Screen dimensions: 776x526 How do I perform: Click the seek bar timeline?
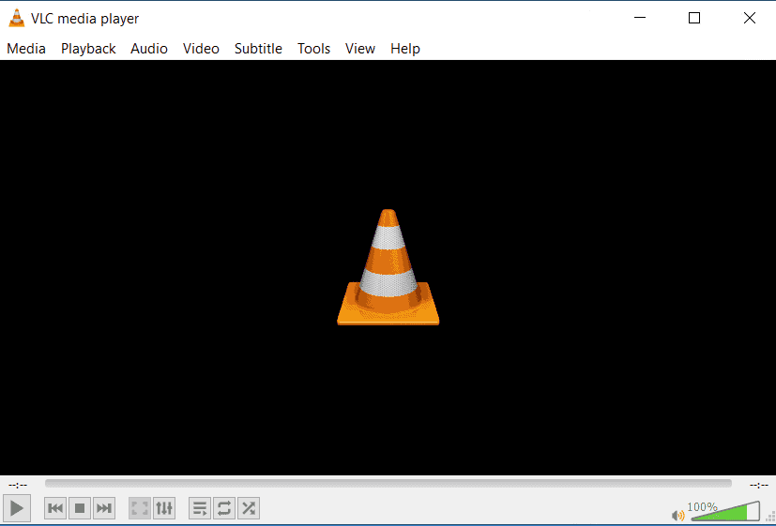pyautogui.click(x=388, y=484)
